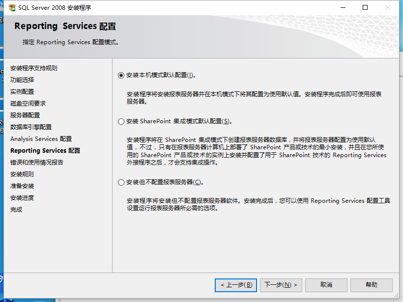Select step 磁盘空间要求 in sidebar
The height and width of the screenshot is (302, 403).
(x=28, y=104)
